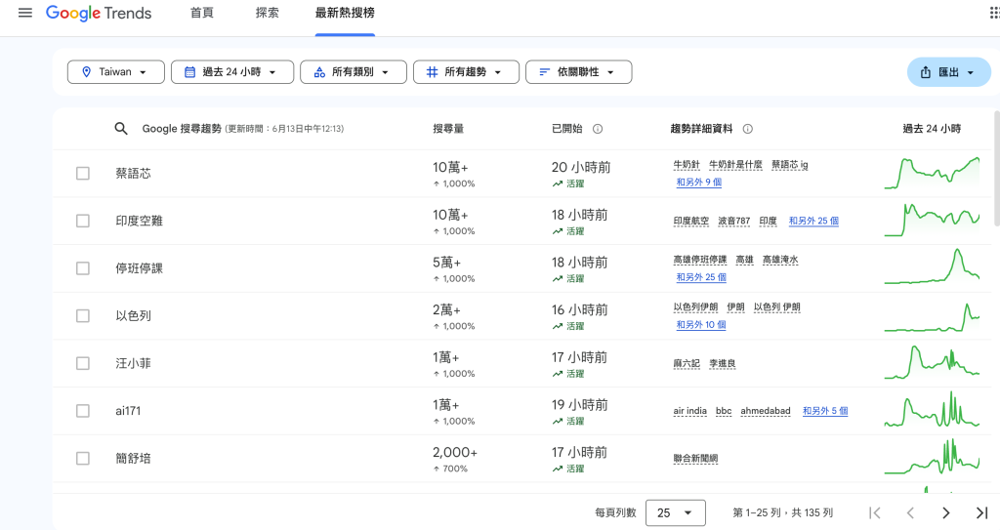Click the trend sparkline for ai171
The image size is (1000, 530).
tap(932, 411)
